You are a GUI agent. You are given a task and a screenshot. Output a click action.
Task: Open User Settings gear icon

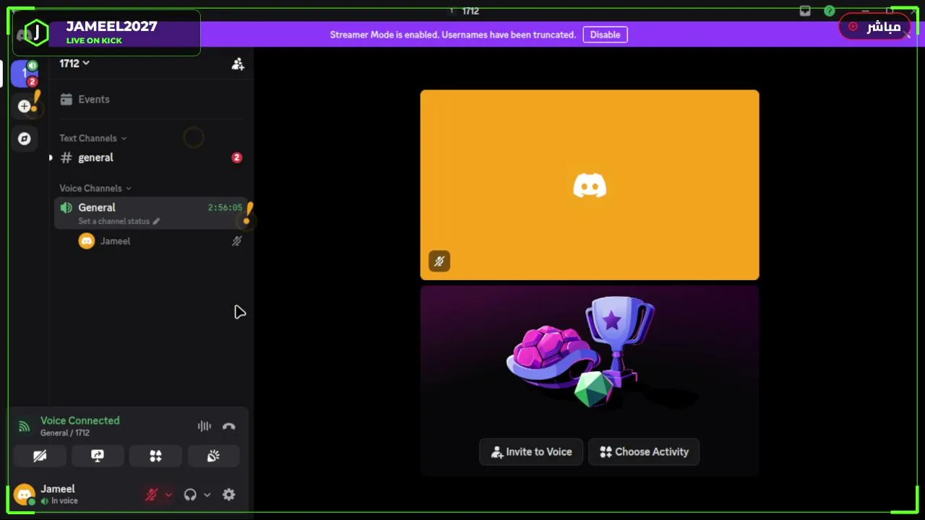229,495
